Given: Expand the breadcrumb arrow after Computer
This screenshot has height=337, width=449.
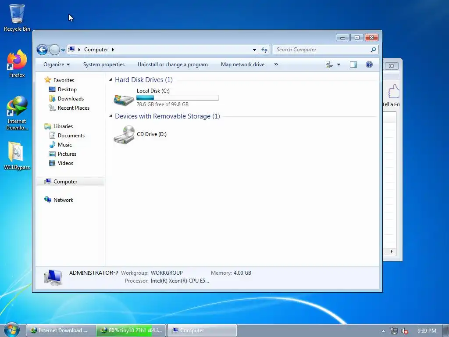Looking at the screenshot, I should 113,50.
